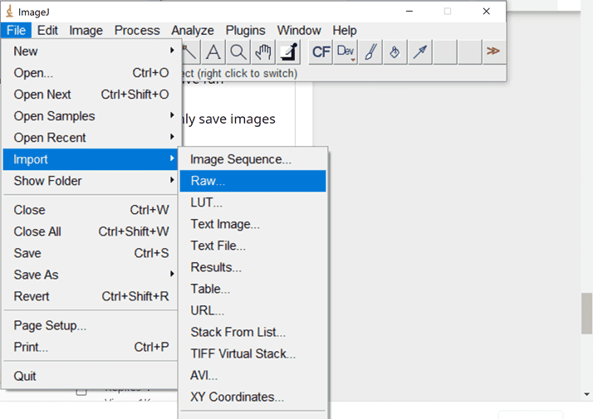
Task: Open the Edit menu
Action: coord(47,30)
